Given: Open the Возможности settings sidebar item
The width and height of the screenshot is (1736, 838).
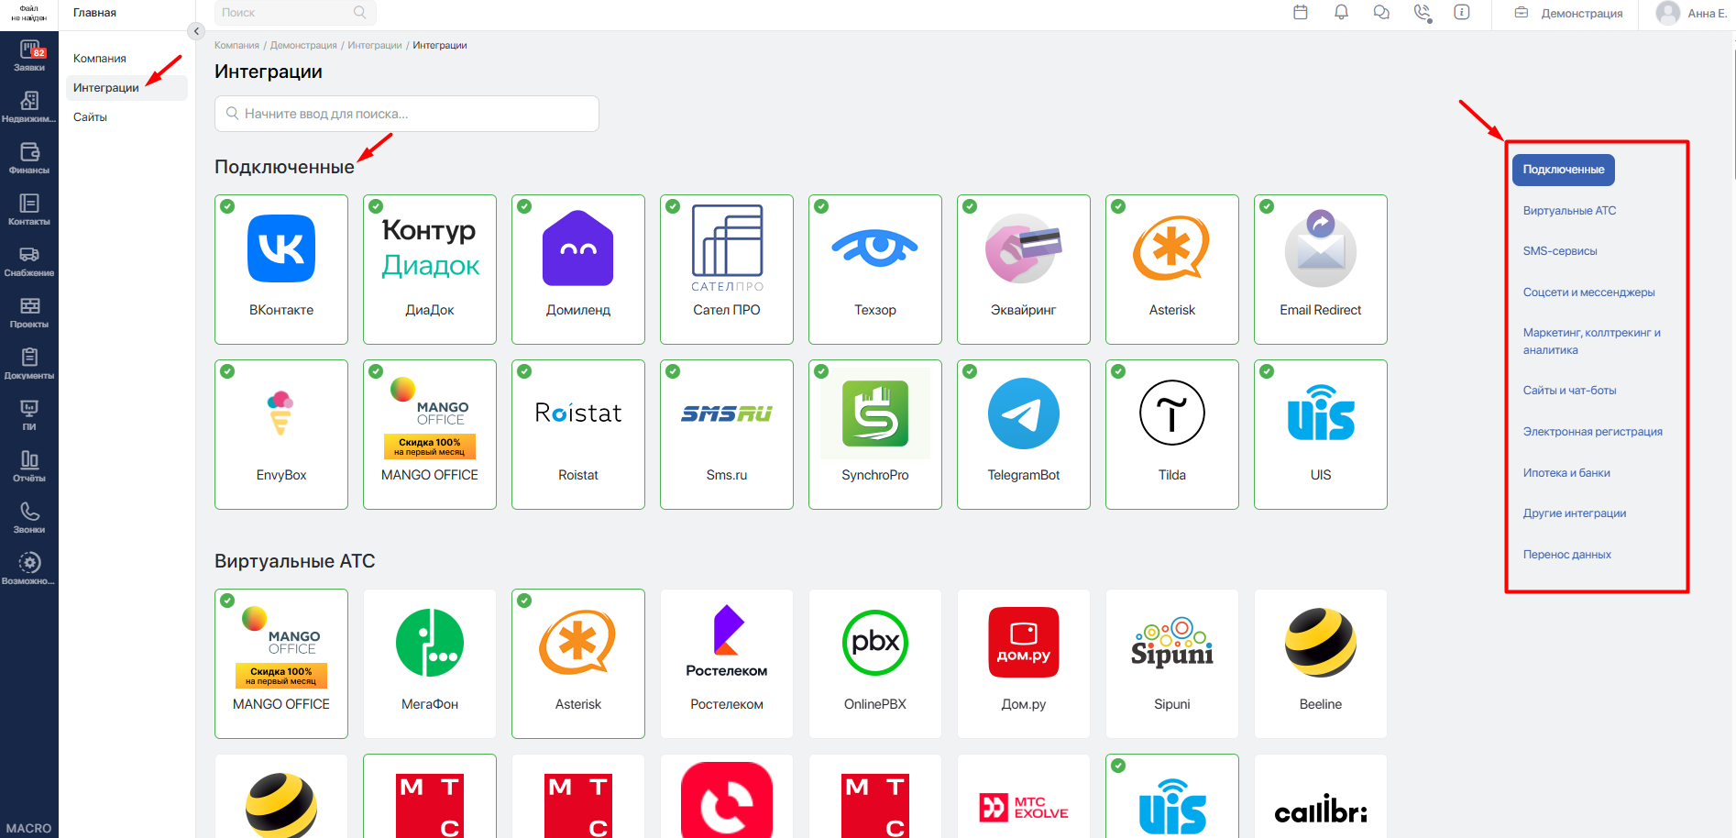Looking at the screenshot, I should pyautogui.click(x=29, y=569).
